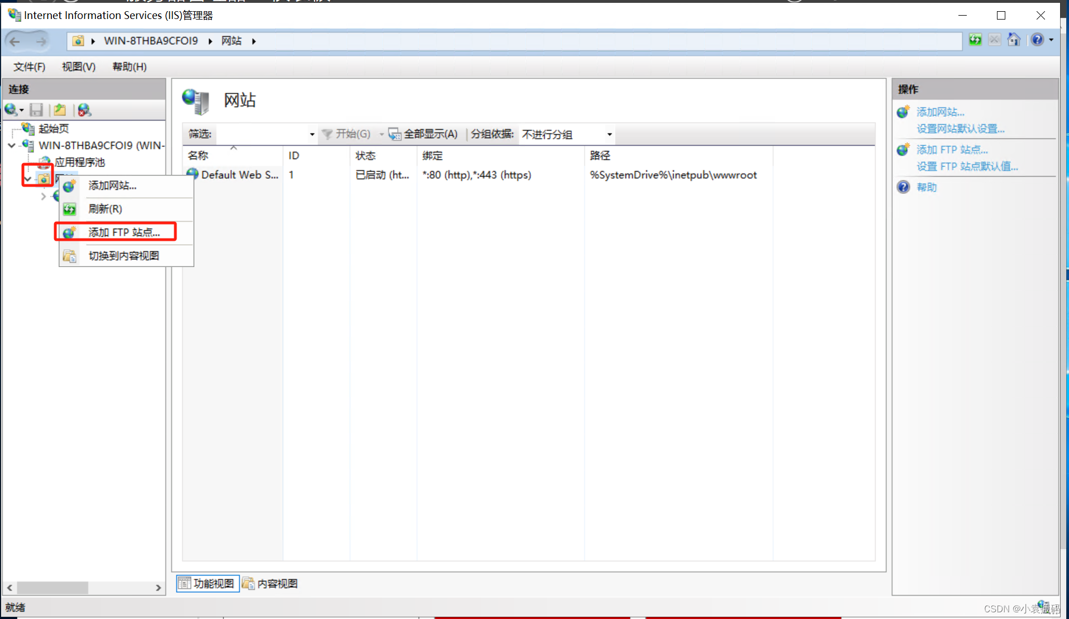This screenshot has width=1069, height=619.
Task: Open the 视图(V) menu
Action: [79, 66]
